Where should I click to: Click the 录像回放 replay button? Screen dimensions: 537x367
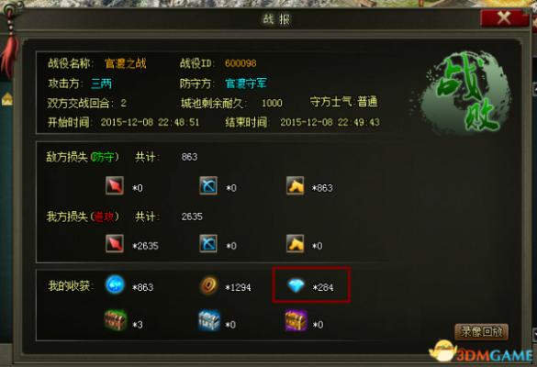click(x=481, y=331)
